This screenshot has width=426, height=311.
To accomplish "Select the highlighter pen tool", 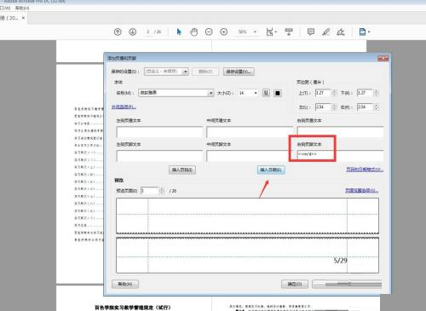I will [326, 32].
